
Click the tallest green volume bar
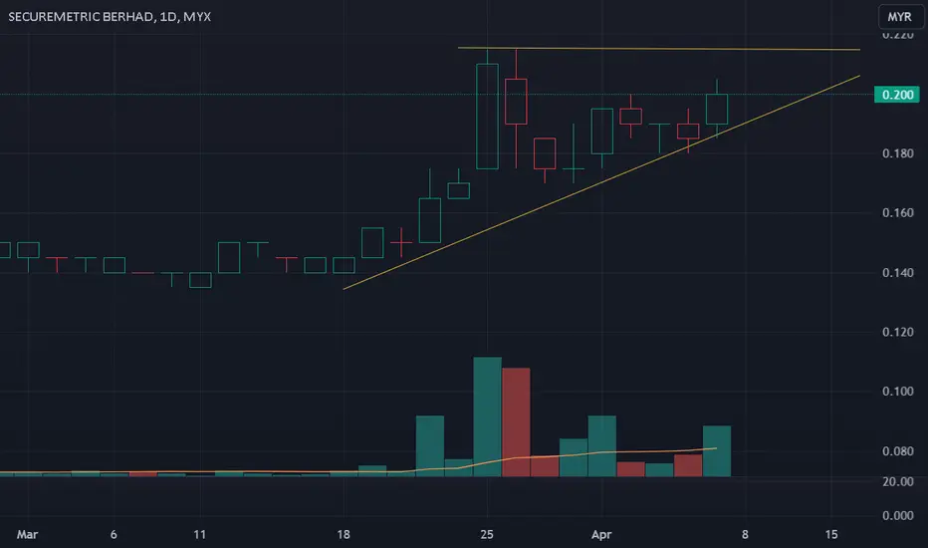(x=487, y=416)
